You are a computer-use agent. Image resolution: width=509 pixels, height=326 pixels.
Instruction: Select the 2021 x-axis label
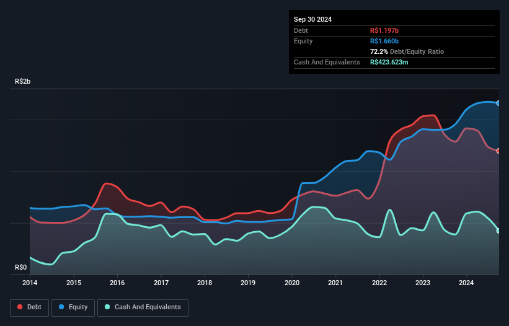(335, 283)
